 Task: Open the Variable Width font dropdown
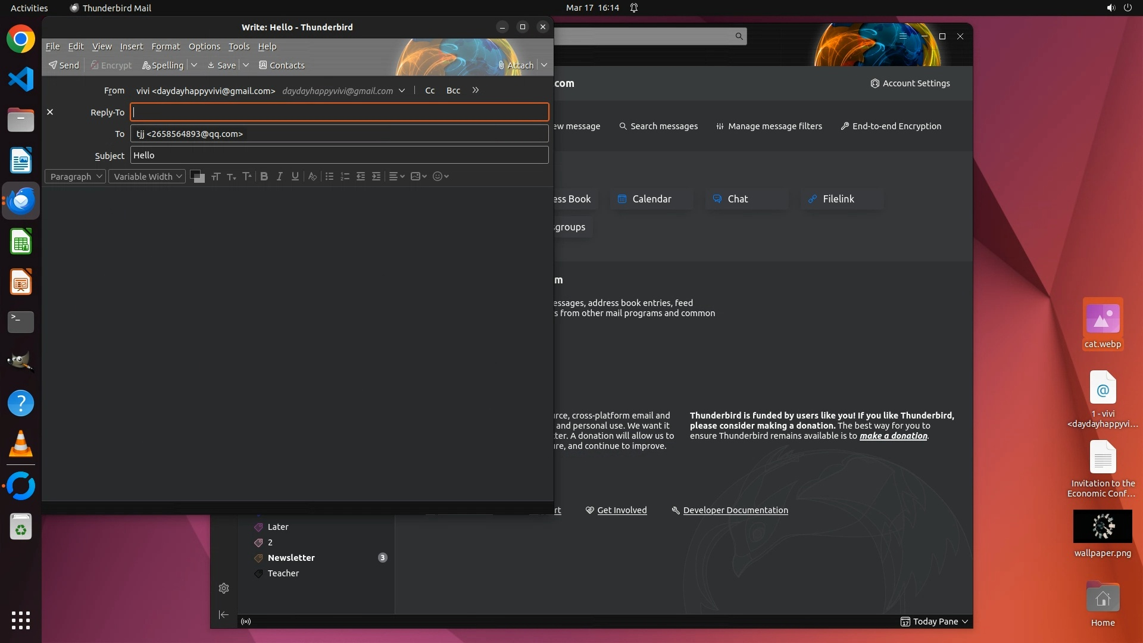click(147, 176)
